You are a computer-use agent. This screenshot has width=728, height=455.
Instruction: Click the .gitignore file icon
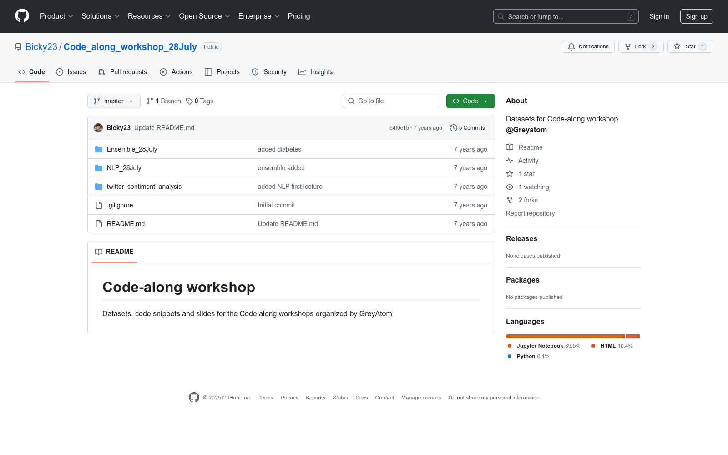[99, 205]
